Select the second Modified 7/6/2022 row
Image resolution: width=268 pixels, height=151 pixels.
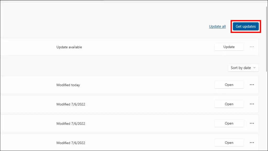pos(129,123)
